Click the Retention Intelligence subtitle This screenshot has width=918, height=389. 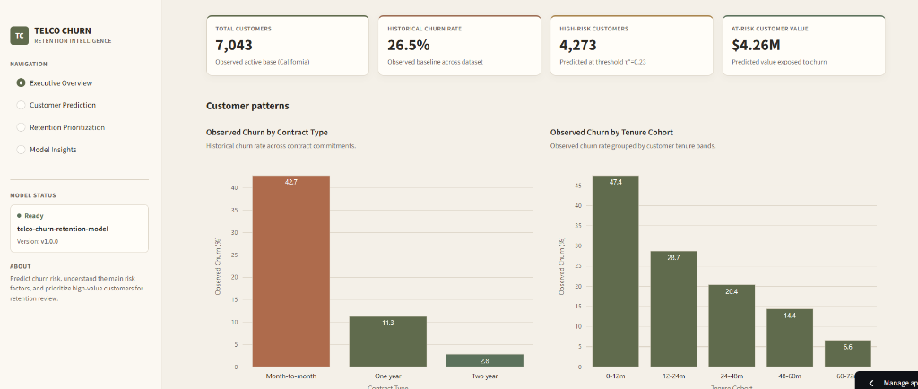coord(73,41)
